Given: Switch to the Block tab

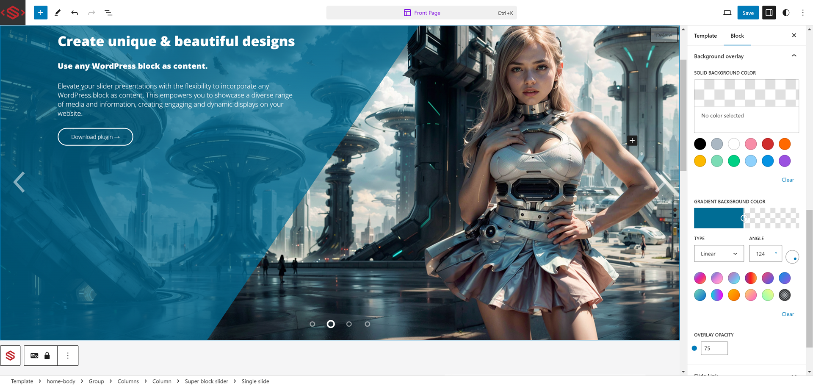Looking at the screenshot, I should [737, 36].
